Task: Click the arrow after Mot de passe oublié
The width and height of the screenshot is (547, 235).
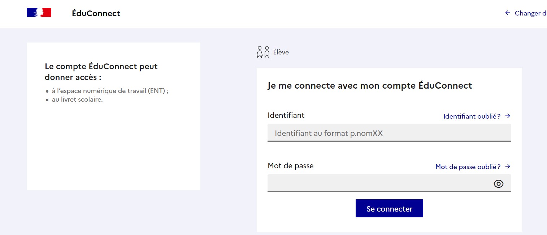Action: [508, 167]
